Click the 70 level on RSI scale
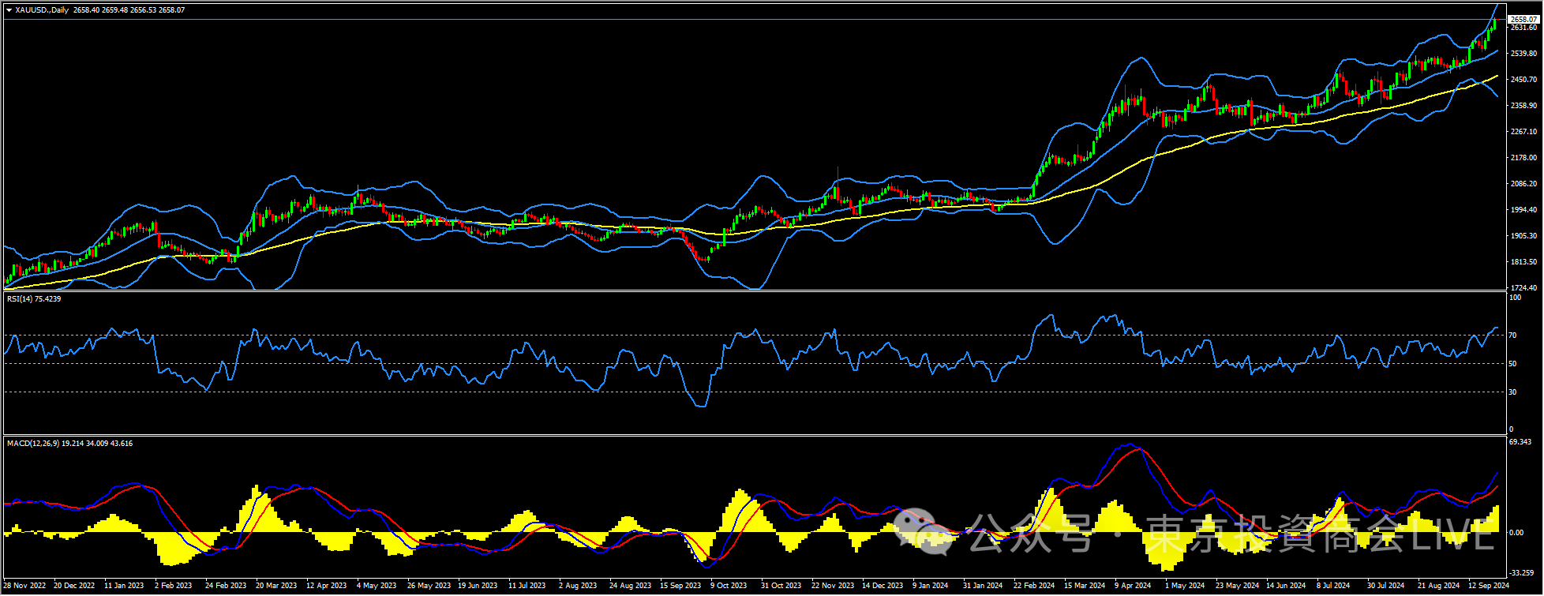The image size is (1544, 596). 1513,335
